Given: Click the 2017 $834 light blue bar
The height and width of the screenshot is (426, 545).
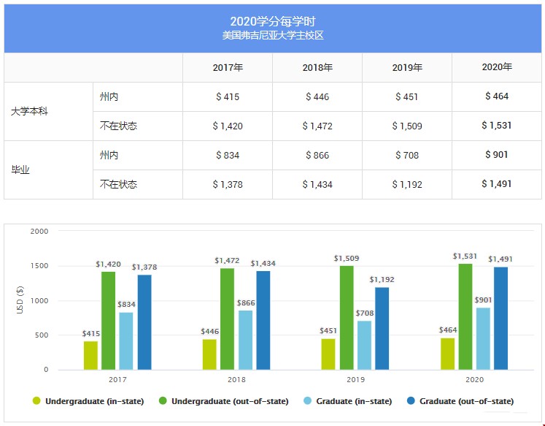Looking at the screenshot, I should click(x=126, y=341).
